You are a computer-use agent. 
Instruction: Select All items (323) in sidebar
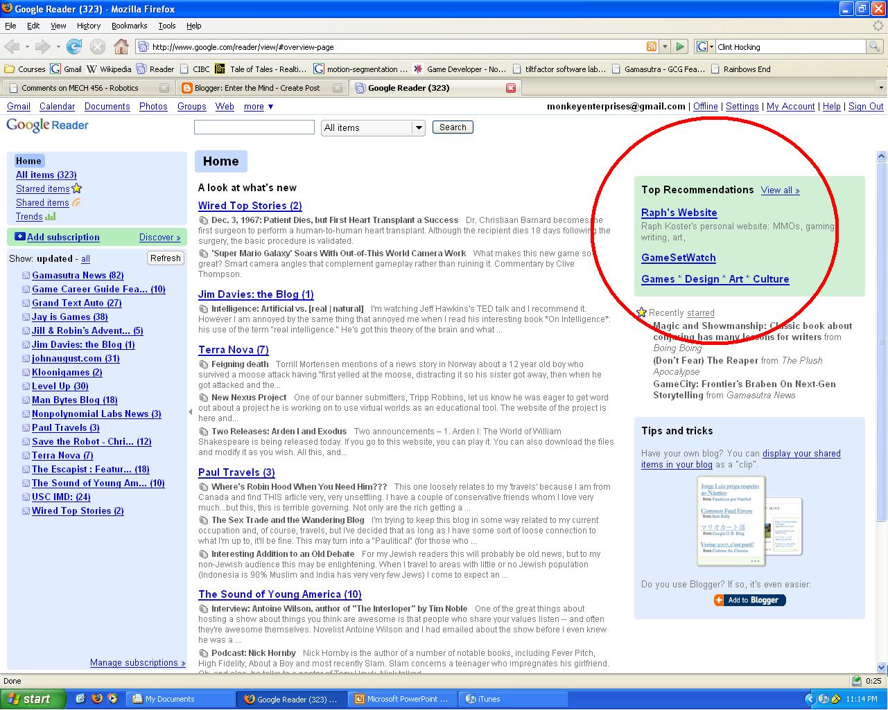(x=46, y=175)
